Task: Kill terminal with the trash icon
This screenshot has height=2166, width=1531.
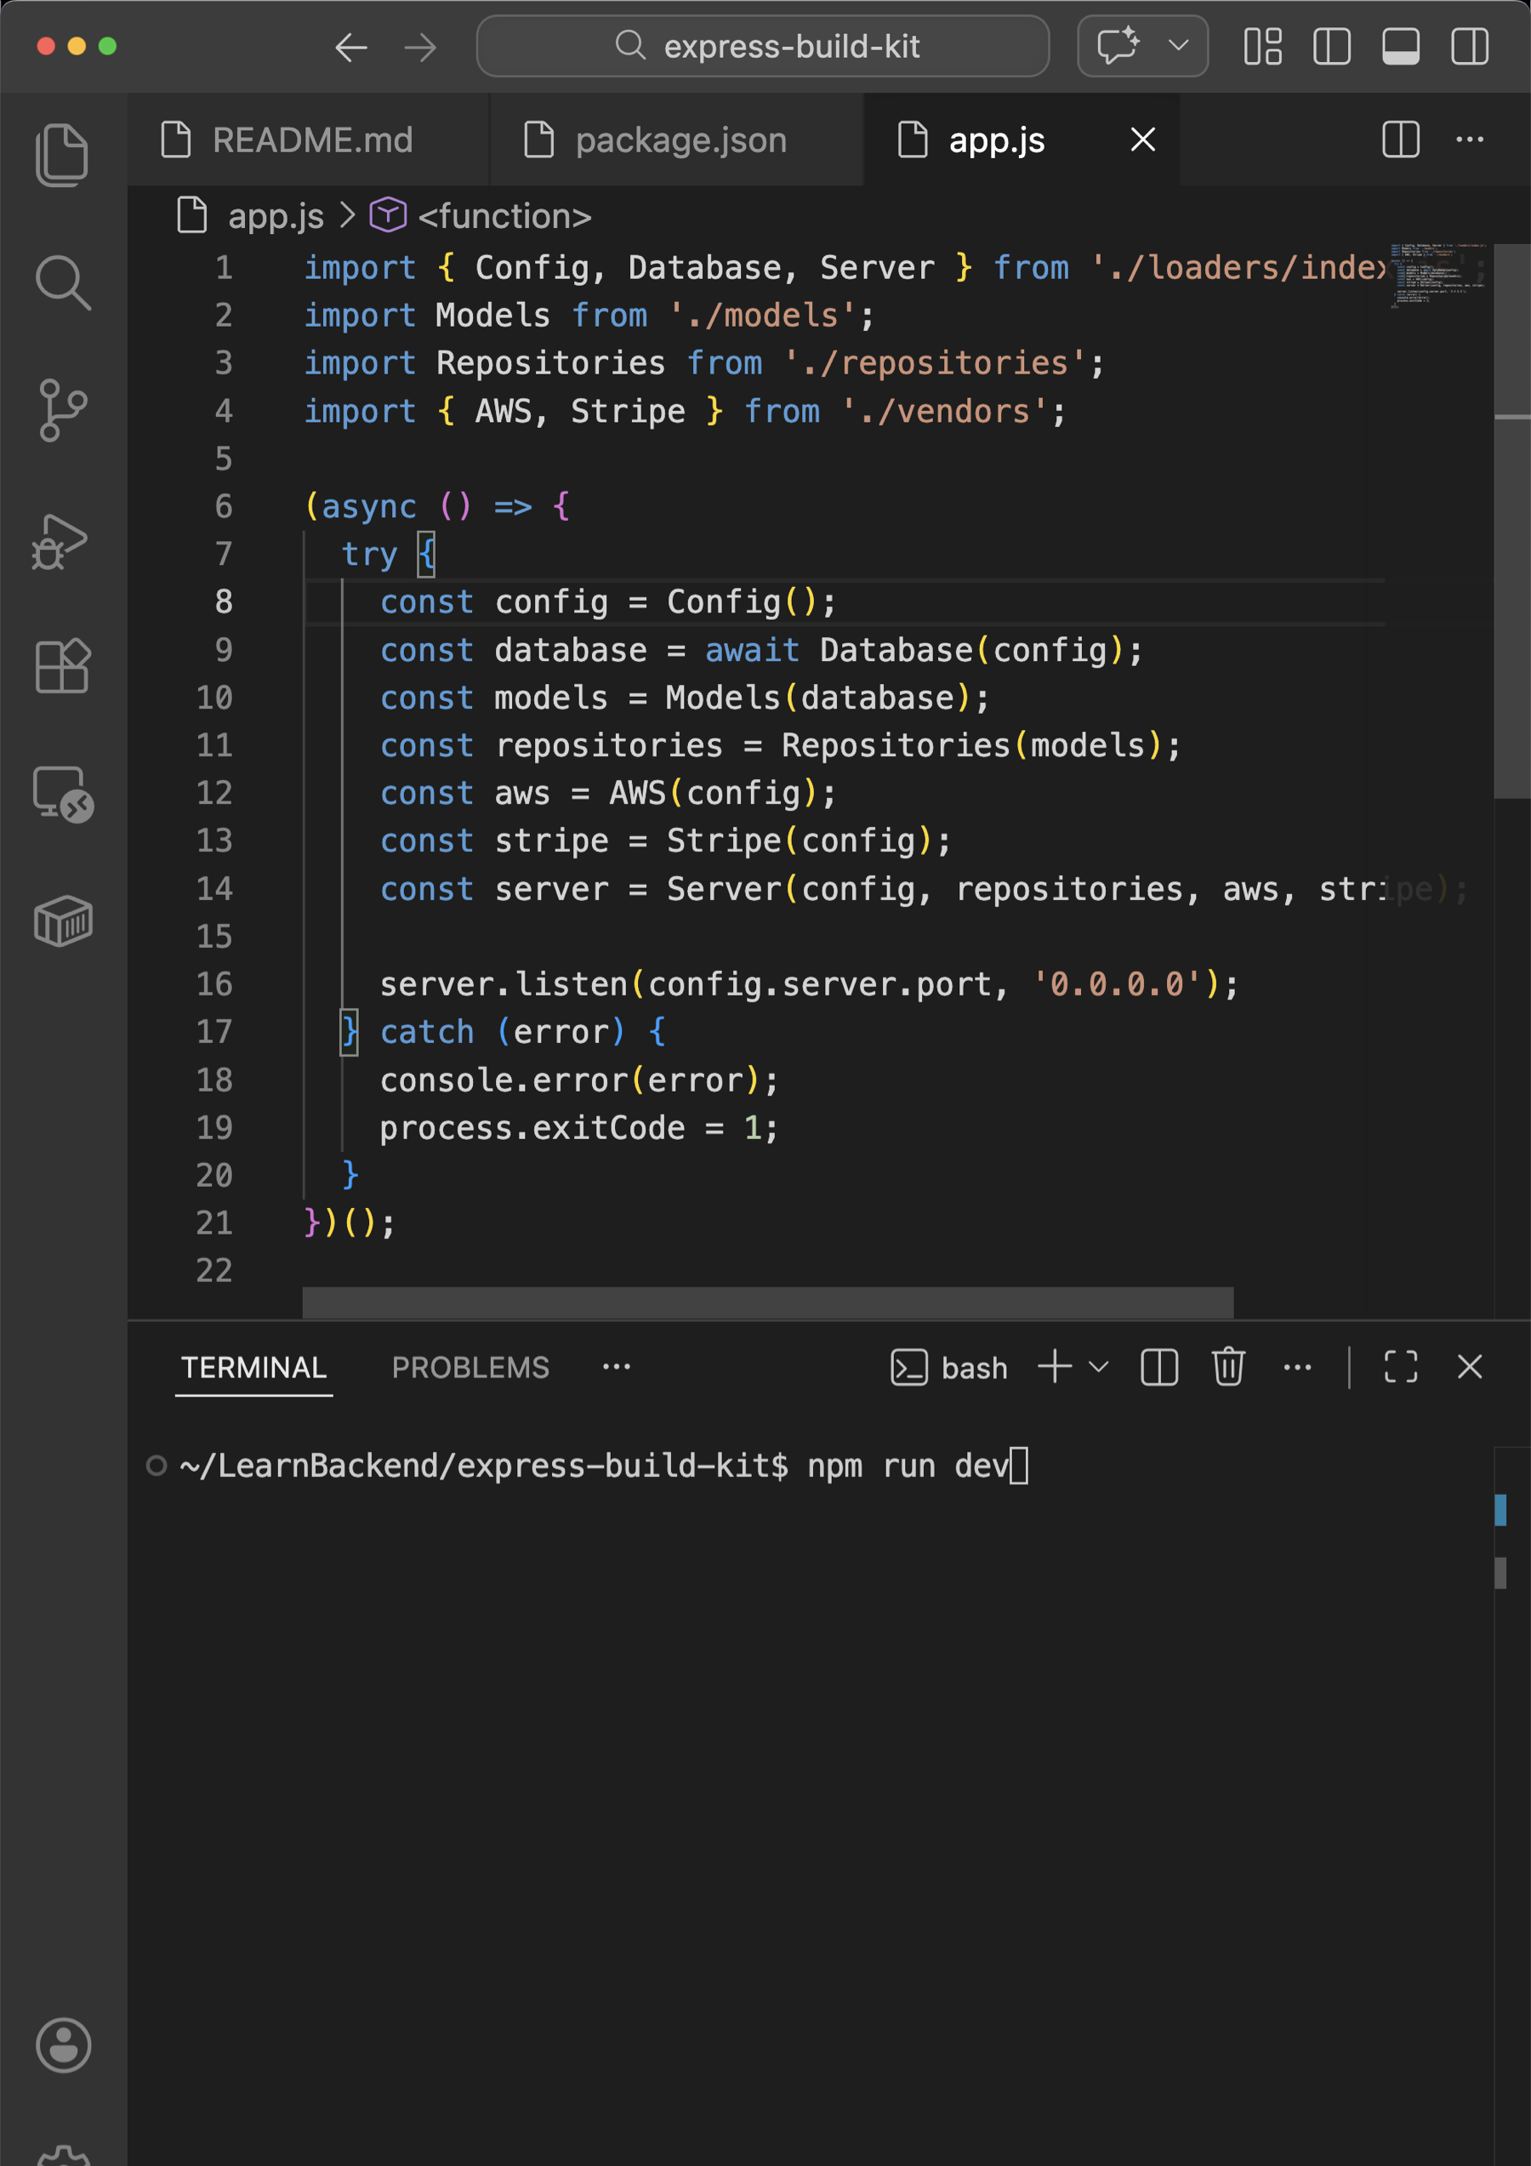Action: tap(1227, 1367)
